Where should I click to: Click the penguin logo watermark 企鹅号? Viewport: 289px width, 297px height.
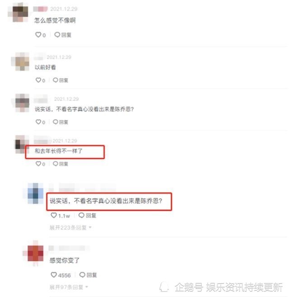(164, 287)
